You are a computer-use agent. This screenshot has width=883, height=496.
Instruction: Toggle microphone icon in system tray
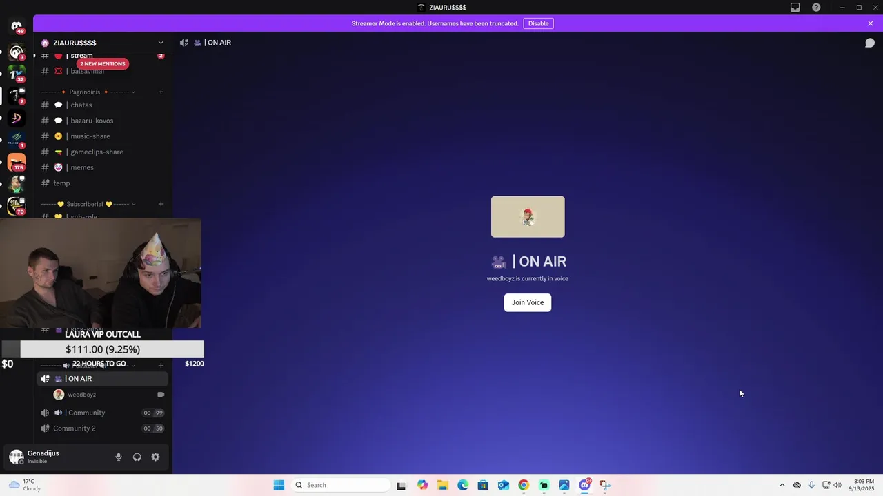click(811, 485)
